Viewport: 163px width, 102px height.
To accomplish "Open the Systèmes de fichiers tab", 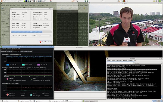I will (26, 51).
